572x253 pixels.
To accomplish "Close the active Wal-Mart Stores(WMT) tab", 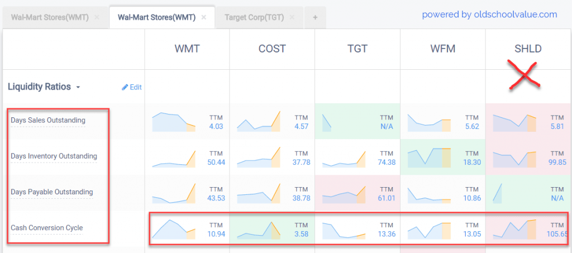I will coord(203,17).
